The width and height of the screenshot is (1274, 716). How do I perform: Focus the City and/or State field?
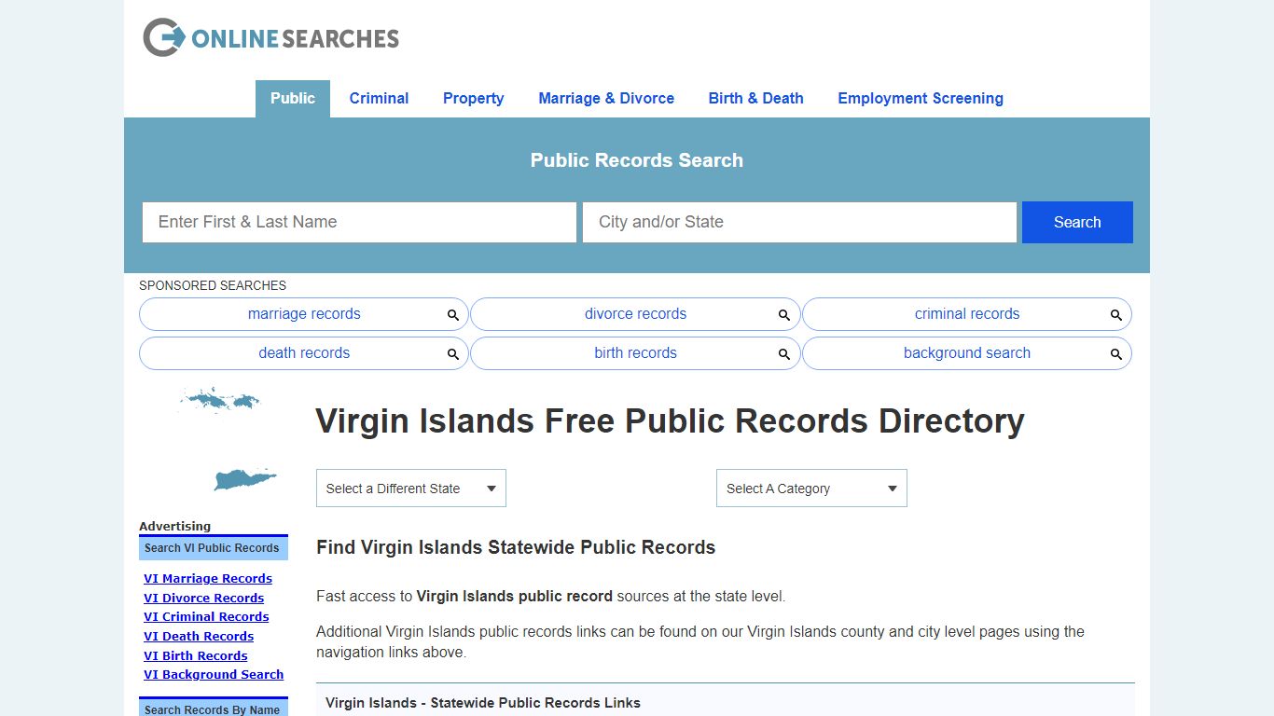[799, 222]
